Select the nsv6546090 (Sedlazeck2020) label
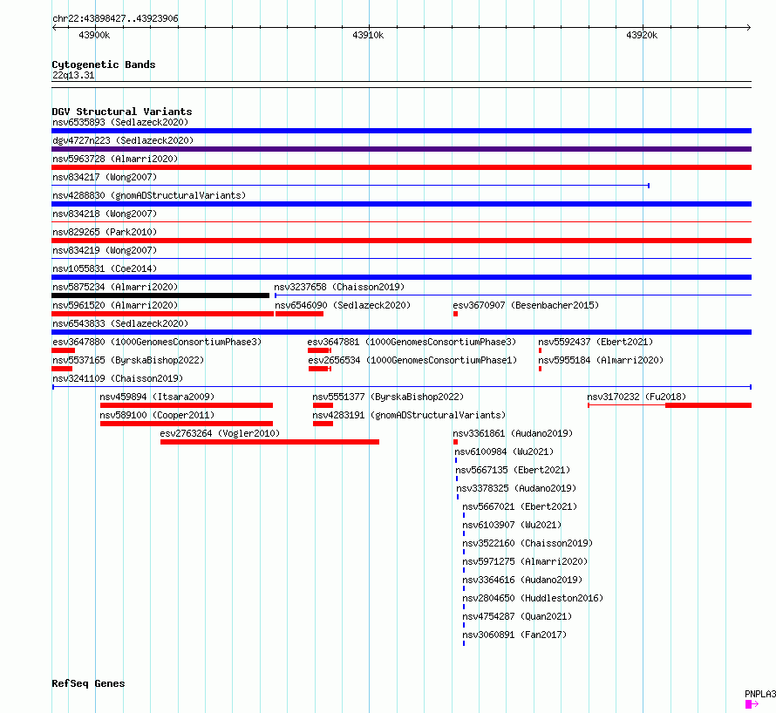776x713 pixels. point(343,305)
